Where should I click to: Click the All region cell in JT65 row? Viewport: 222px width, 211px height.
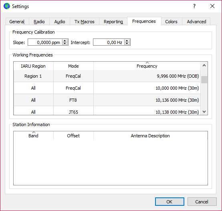(33, 111)
